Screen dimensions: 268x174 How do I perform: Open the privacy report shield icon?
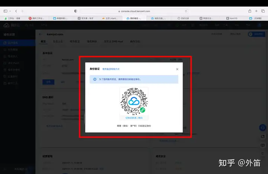(x=76, y=11)
